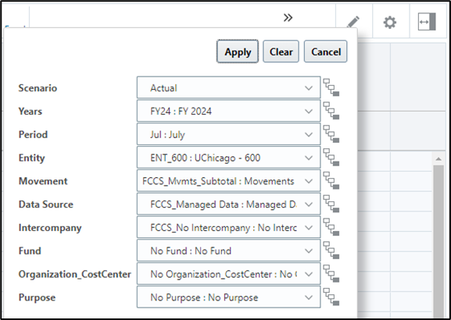
Task: Open the gear settings icon
Action: click(390, 22)
